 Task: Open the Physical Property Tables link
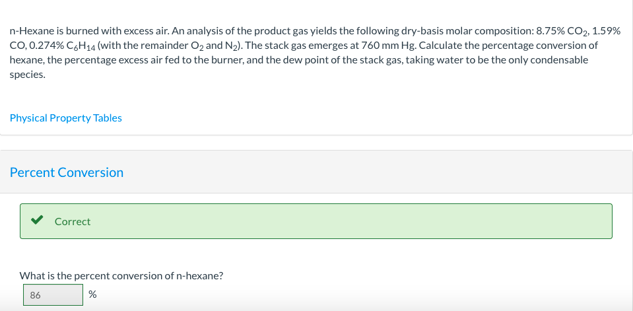66,118
